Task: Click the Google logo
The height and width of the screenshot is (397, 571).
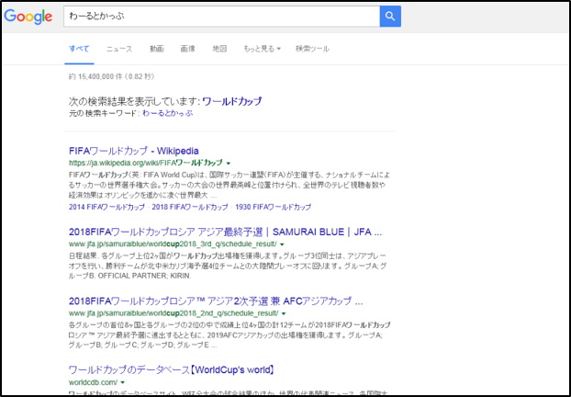Action: point(28,17)
